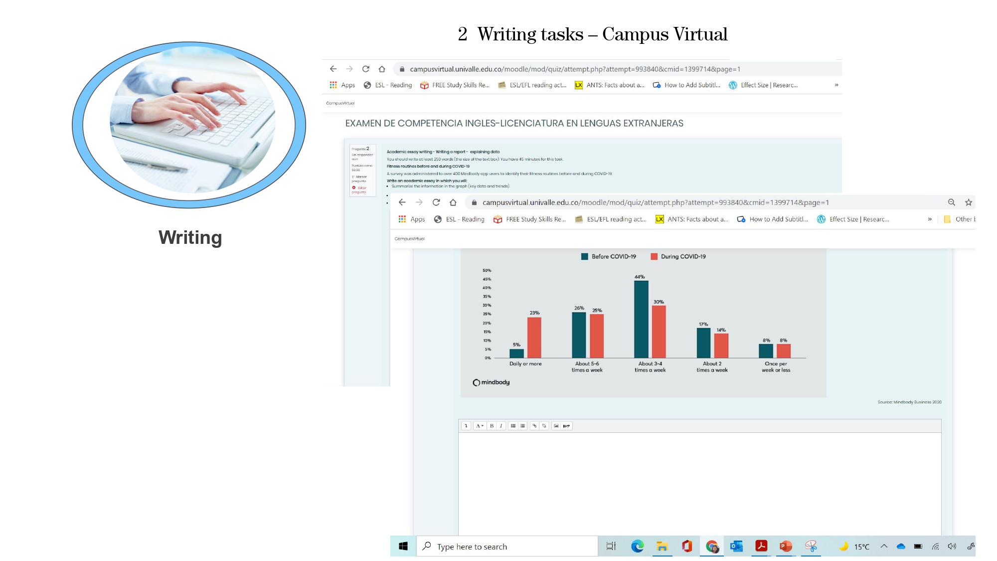Click the insert link icon
This screenshot has width=997, height=561.
pos(534,426)
